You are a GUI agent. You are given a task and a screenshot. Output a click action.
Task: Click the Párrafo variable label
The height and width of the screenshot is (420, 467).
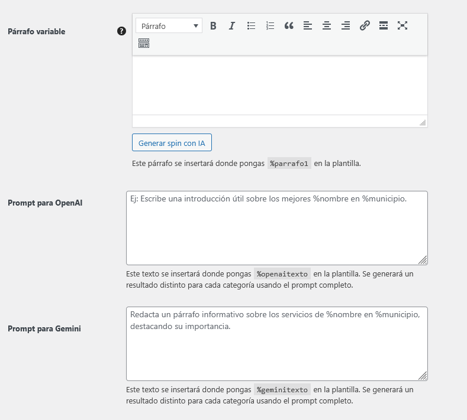(x=36, y=31)
